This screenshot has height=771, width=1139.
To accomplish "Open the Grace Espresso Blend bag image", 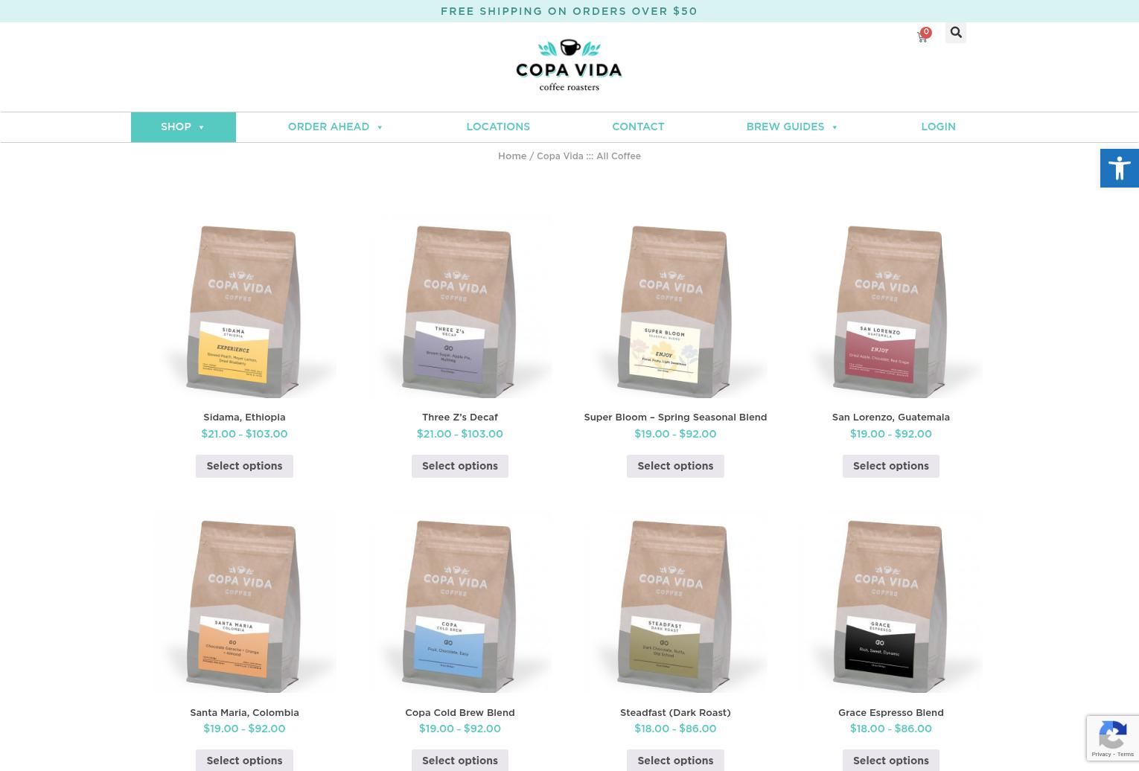I will [x=891, y=601].
